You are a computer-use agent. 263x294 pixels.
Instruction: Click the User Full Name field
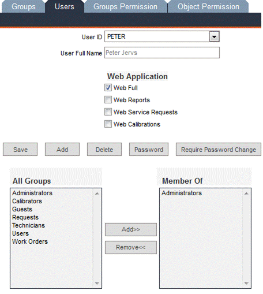162,53
